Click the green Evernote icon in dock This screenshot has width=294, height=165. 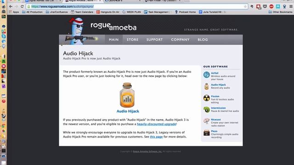pos(4,61)
